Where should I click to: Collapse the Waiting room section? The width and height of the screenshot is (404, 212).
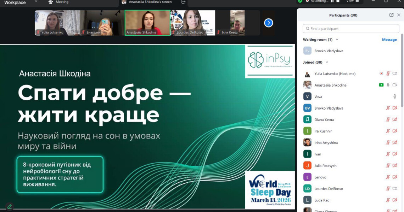[337, 40]
